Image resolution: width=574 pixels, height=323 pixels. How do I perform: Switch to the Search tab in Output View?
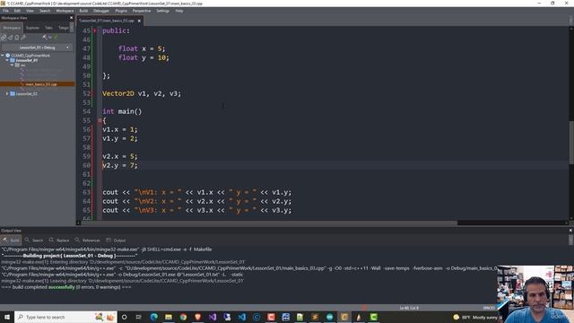(34, 240)
